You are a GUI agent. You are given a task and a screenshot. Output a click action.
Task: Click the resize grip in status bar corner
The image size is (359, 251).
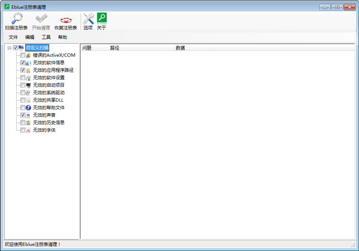click(x=353, y=245)
